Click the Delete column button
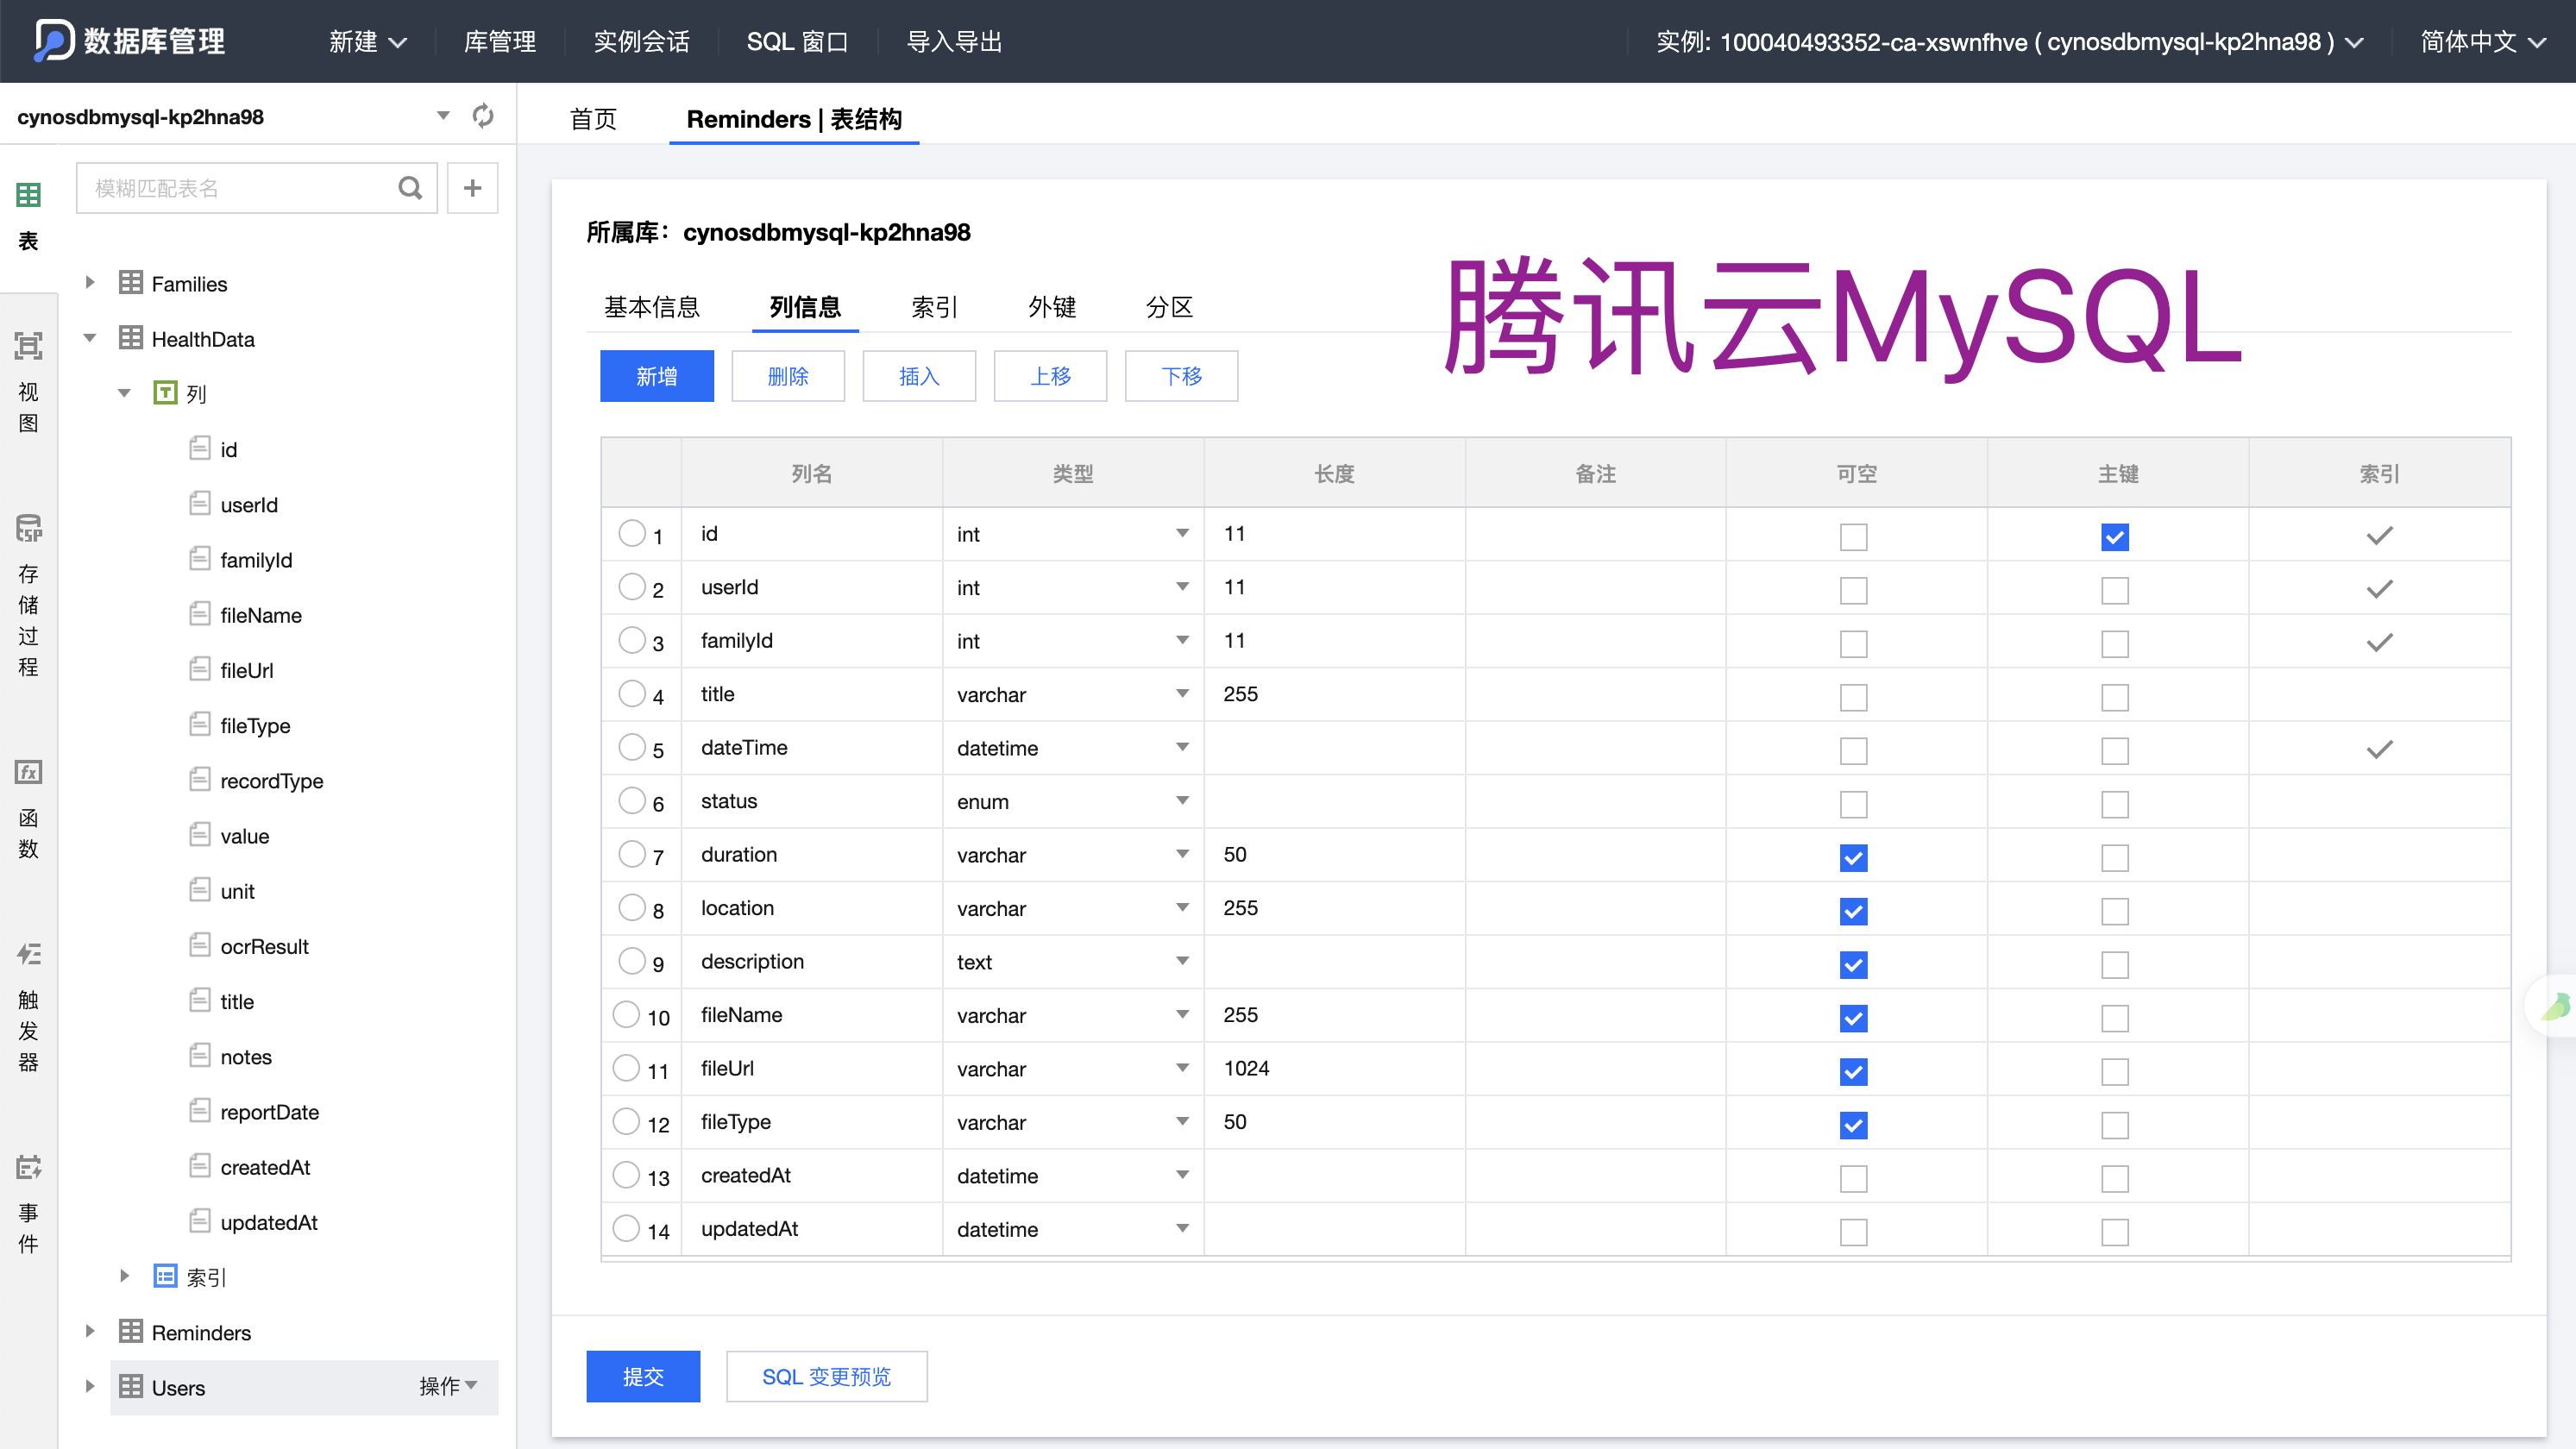The image size is (2576, 1449). (x=788, y=376)
